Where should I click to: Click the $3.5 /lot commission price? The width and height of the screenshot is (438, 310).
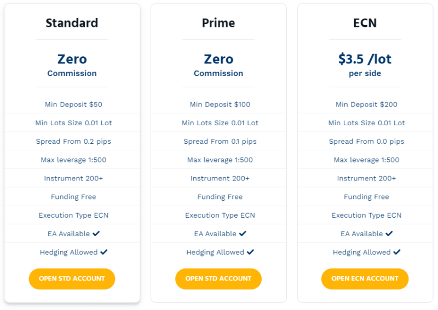coord(365,59)
